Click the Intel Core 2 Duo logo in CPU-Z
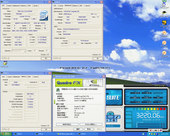The width and height of the screenshot is (170, 136). [44, 15]
